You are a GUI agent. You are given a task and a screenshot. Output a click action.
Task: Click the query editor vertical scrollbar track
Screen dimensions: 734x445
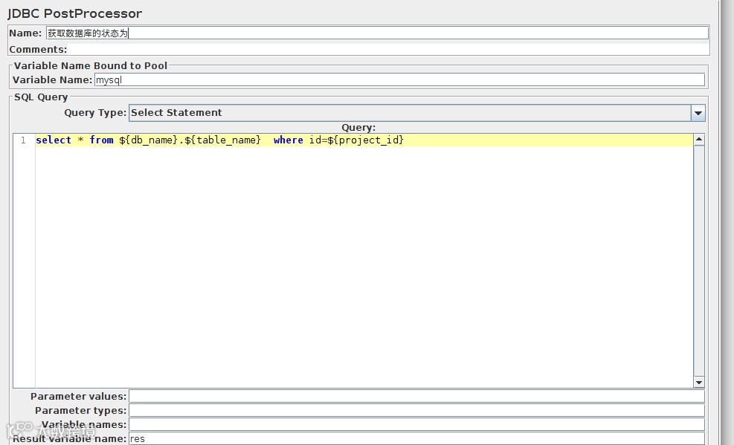[699, 261]
